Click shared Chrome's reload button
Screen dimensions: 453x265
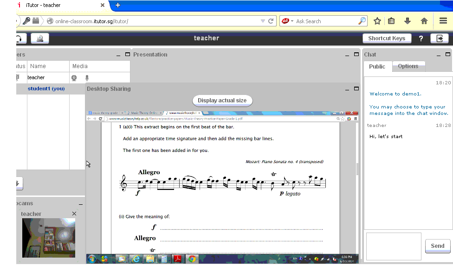pos(100,119)
